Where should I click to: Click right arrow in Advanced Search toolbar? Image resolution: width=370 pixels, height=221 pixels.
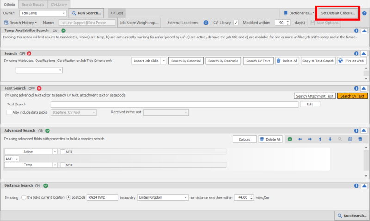[310, 139]
